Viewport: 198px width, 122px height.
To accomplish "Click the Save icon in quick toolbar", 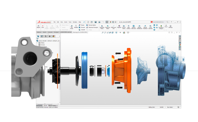I will coord(96,22).
